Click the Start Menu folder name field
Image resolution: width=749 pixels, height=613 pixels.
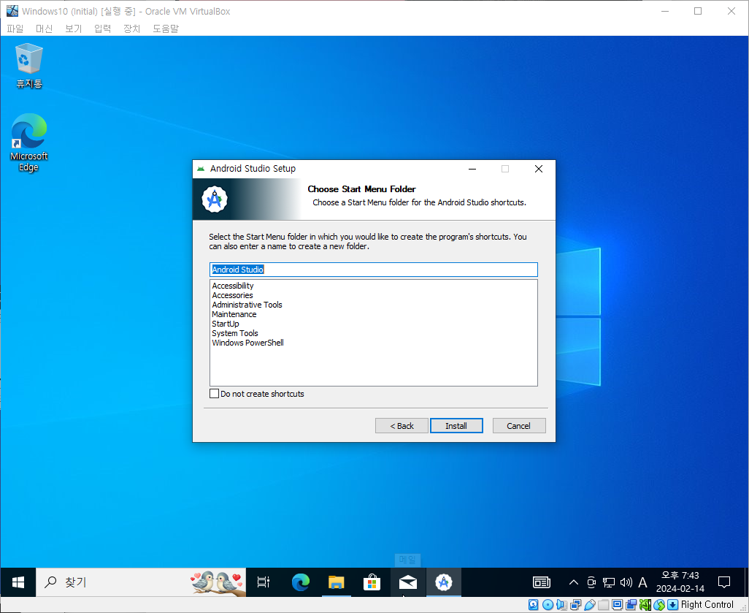pyautogui.click(x=374, y=270)
